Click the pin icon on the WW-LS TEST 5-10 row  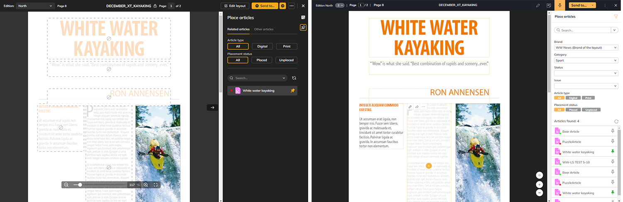(613, 162)
